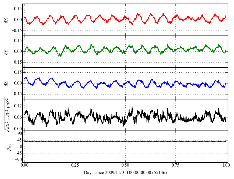Click the 0.75 x-axis tick label
Viewport: 234px width, 179px height.
(x=175, y=166)
